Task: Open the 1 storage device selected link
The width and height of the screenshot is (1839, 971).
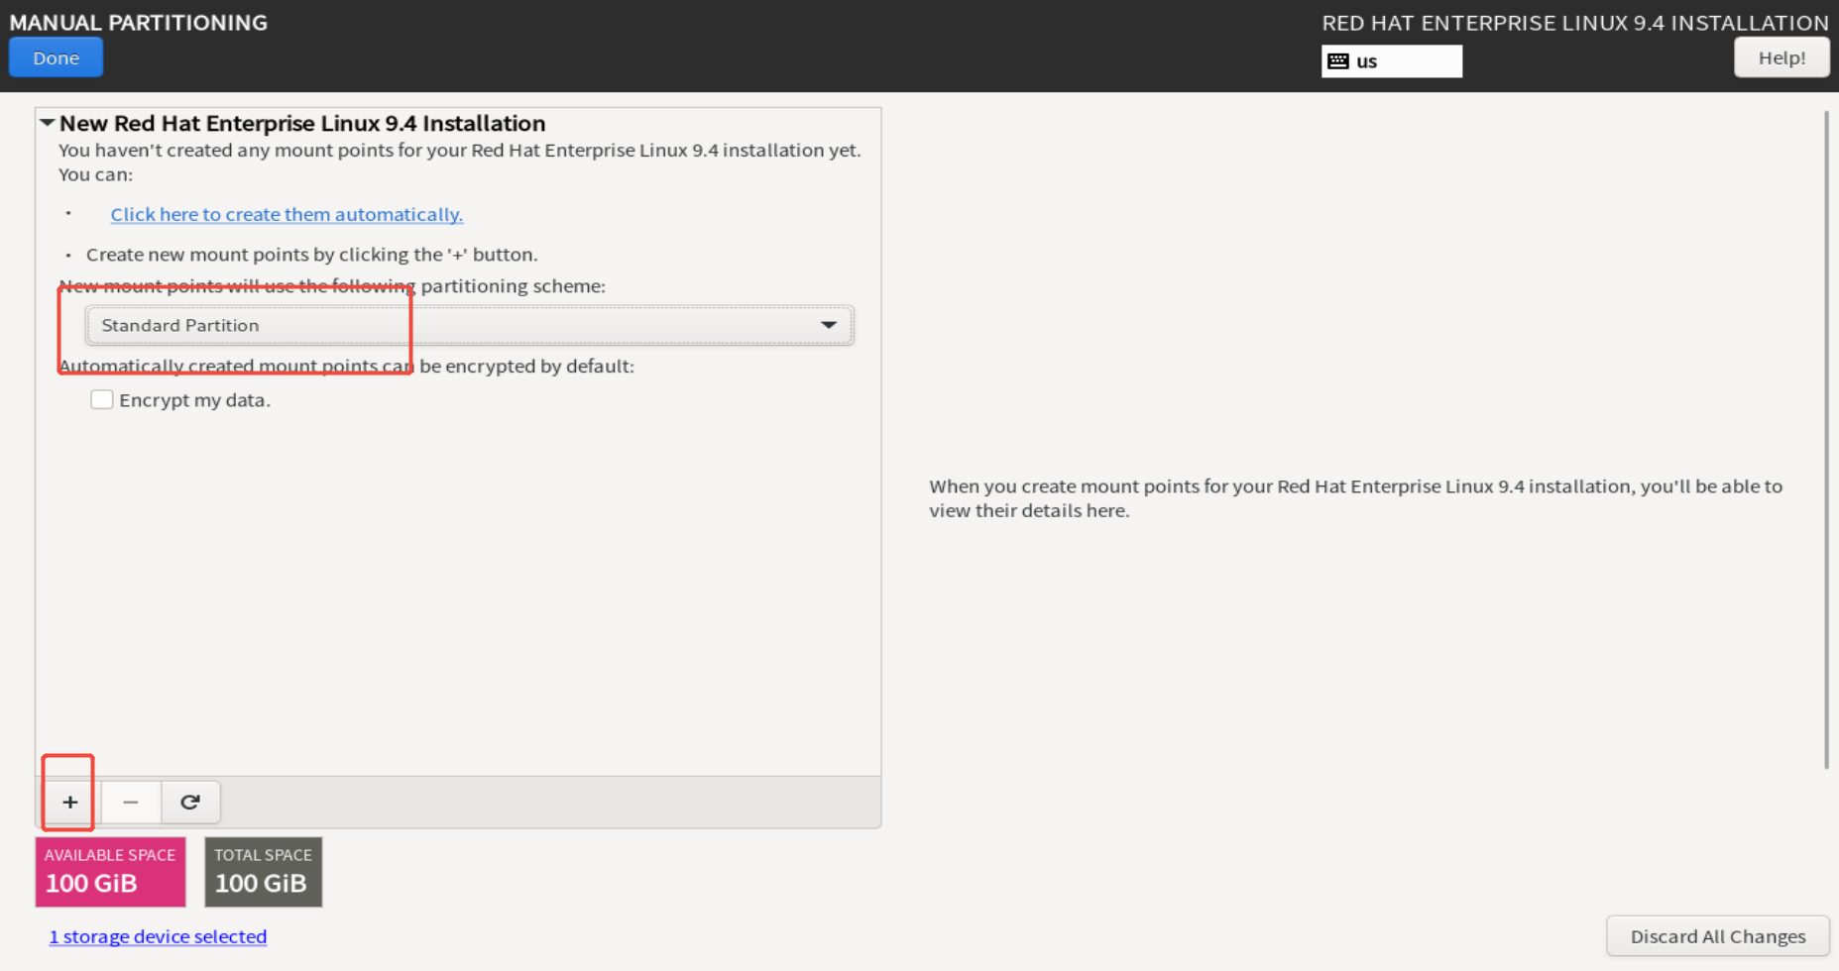Action: 158,936
